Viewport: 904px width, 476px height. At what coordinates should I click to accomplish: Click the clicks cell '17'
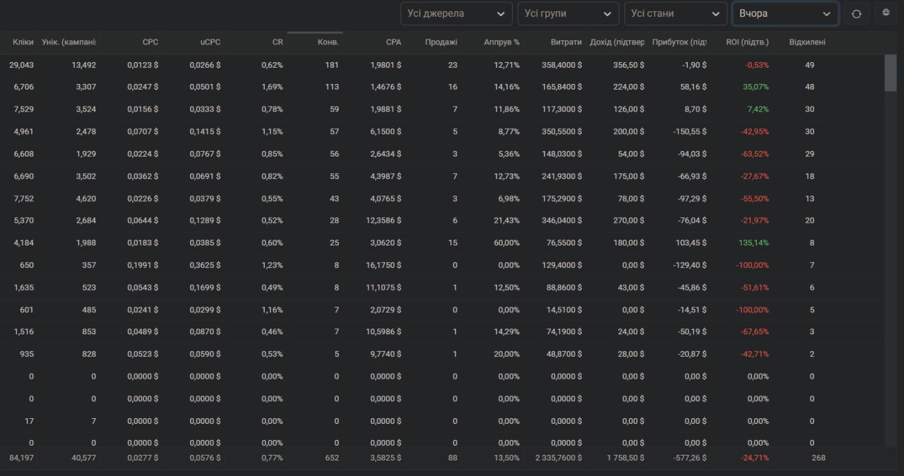coord(29,421)
